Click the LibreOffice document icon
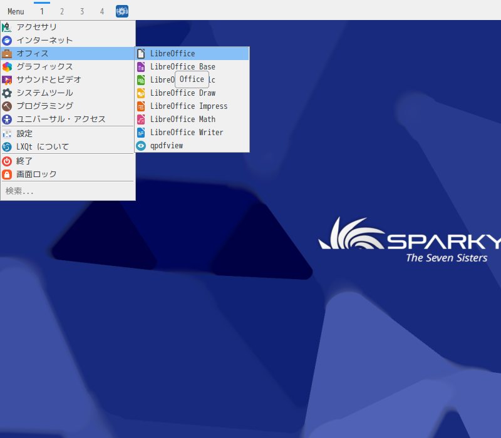The width and height of the screenshot is (501, 438). 141,54
